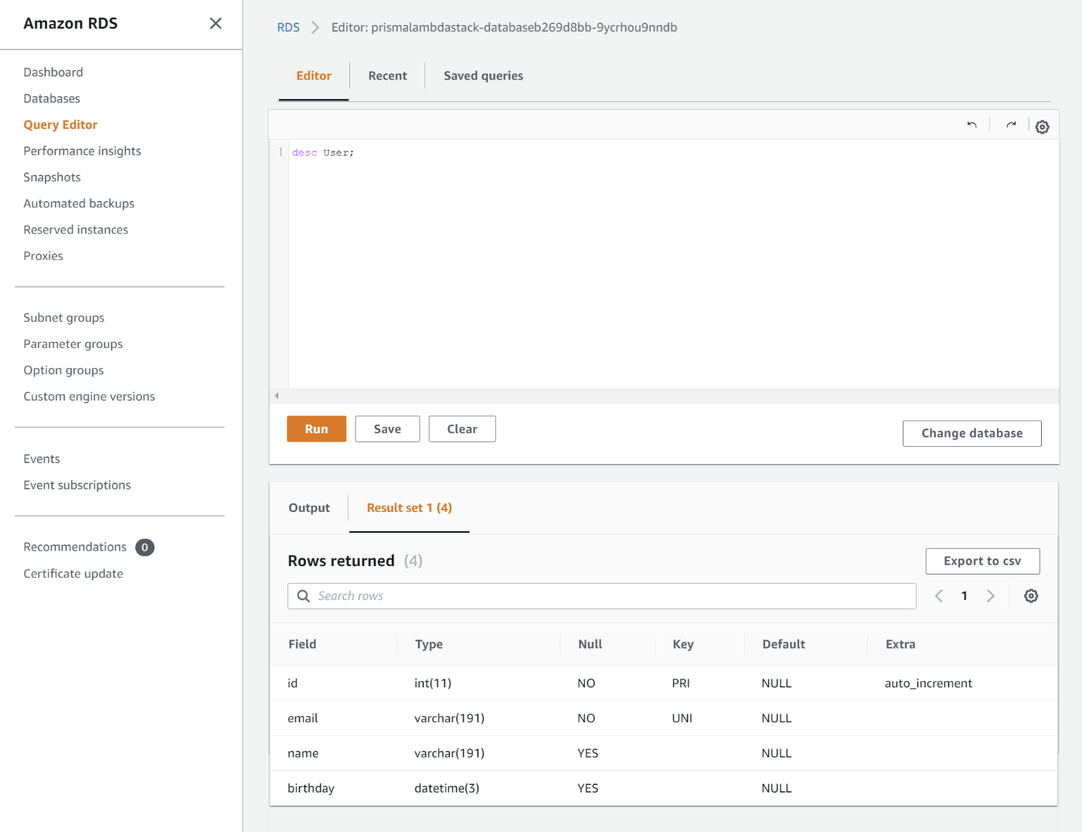Click into the SQL editor text area
The height and width of the screenshot is (832, 1082).
[x=672, y=264]
